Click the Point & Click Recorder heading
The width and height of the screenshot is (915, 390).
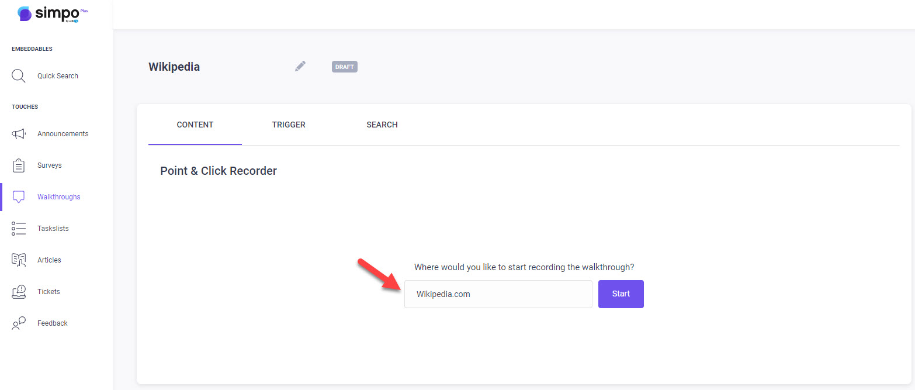tap(219, 171)
